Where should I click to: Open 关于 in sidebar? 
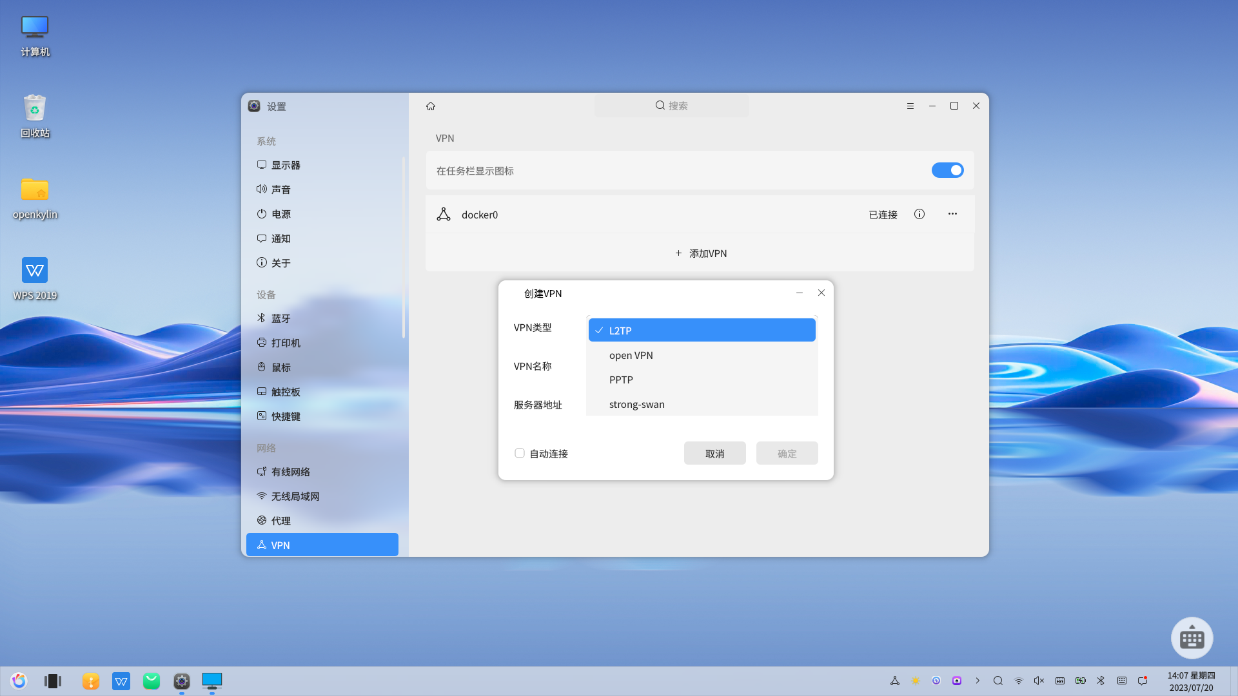pos(322,263)
